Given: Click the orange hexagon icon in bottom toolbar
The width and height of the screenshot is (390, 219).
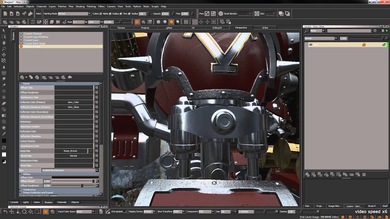Looking at the screenshot, I should coord(45,211).
